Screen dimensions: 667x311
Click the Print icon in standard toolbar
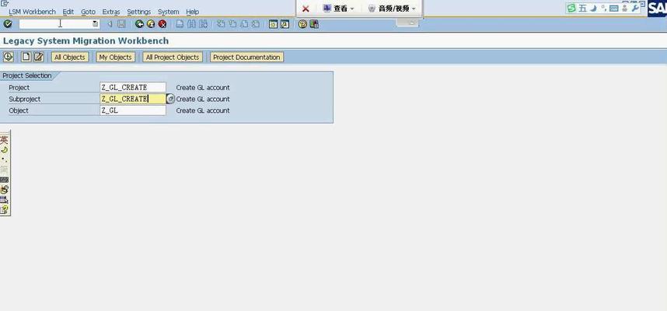[180, 24]
